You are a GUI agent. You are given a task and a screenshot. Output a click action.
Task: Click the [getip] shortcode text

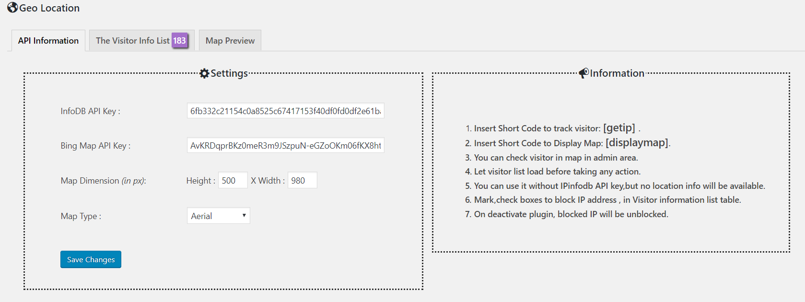click(x=619, y=128)
